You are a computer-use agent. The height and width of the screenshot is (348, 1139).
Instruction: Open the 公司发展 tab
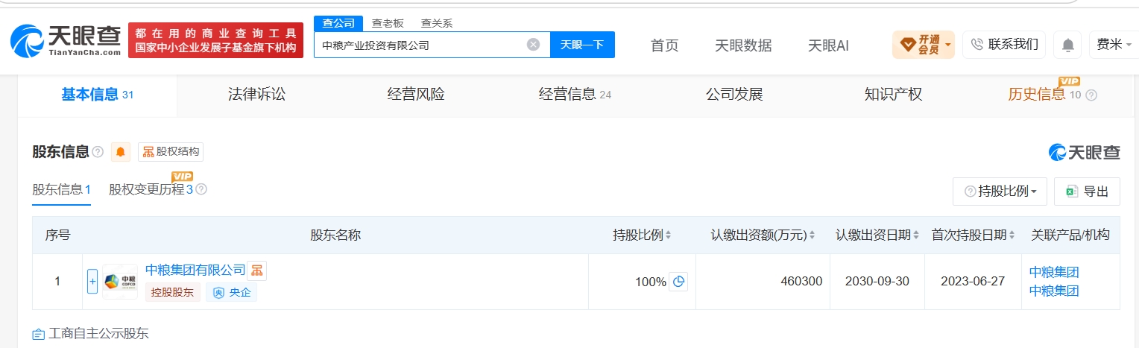pos(734,95)
